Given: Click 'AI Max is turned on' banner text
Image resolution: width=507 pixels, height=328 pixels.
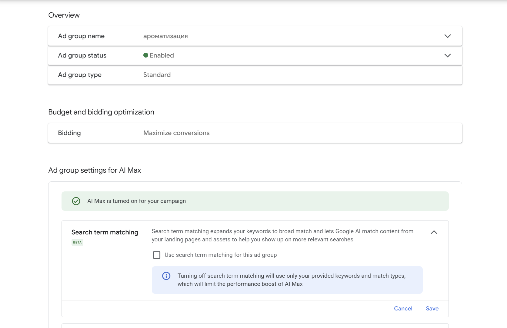Looking at the screenshot, I should (x=136, y=201).
